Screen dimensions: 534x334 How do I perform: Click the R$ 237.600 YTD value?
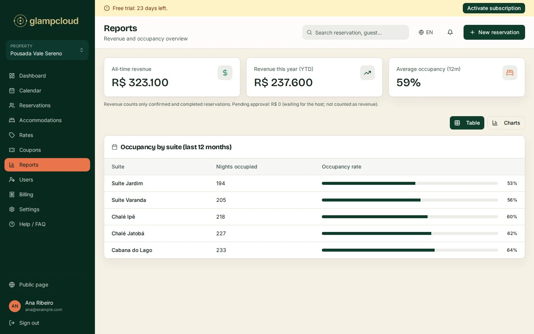(x=283, y=82)
